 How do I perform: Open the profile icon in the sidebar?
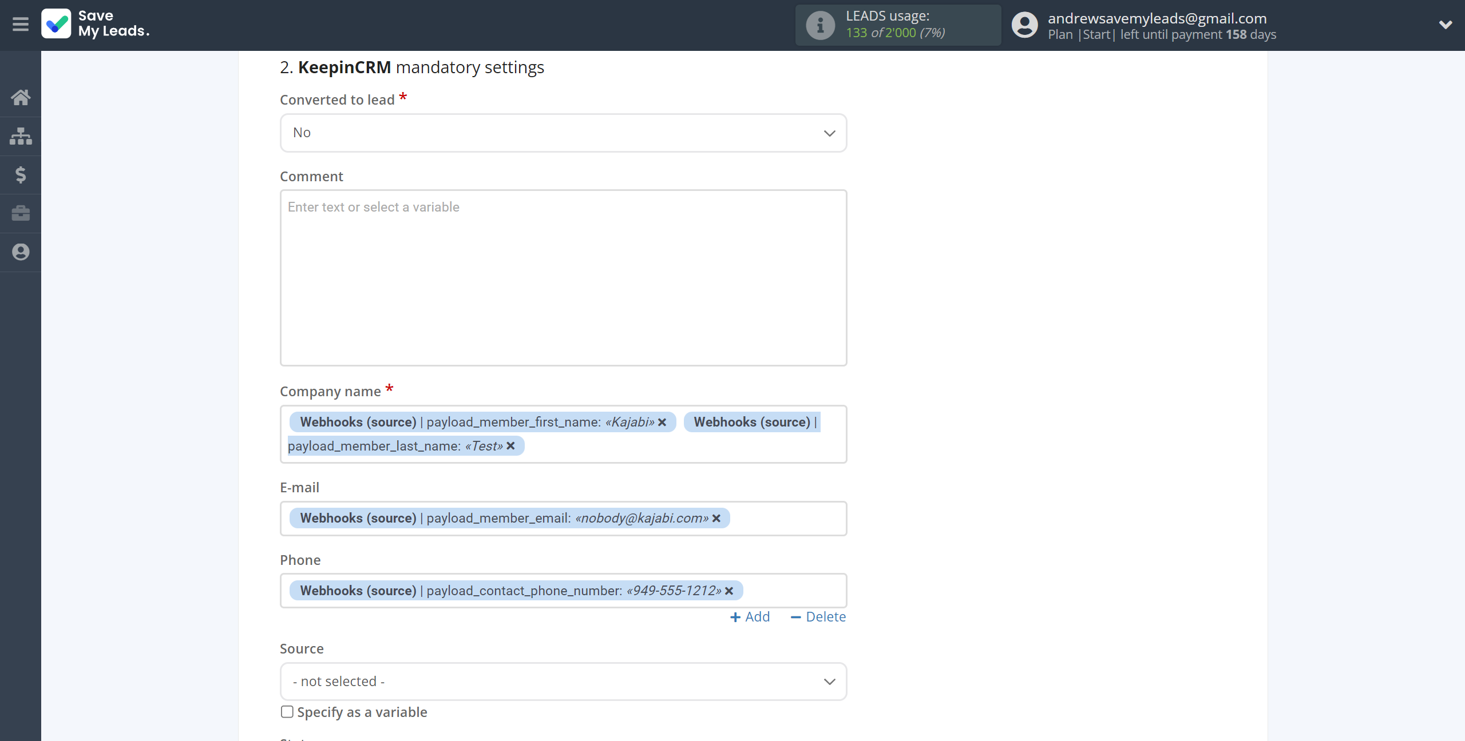coord(21,252)
